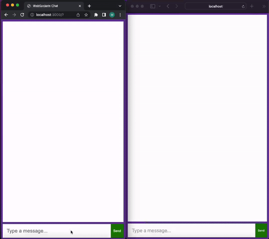Close the WebSockets Chat tab

coord(80,6)
